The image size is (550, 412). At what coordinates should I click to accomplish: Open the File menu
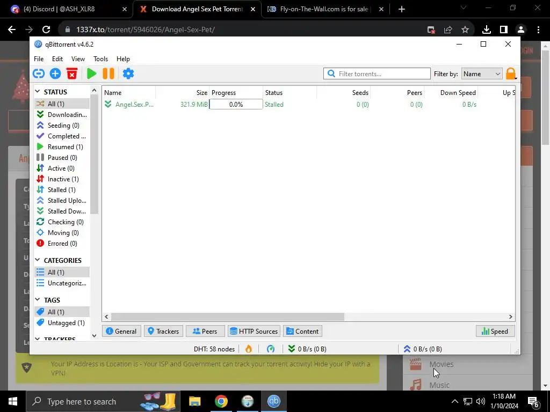[39, 59]
